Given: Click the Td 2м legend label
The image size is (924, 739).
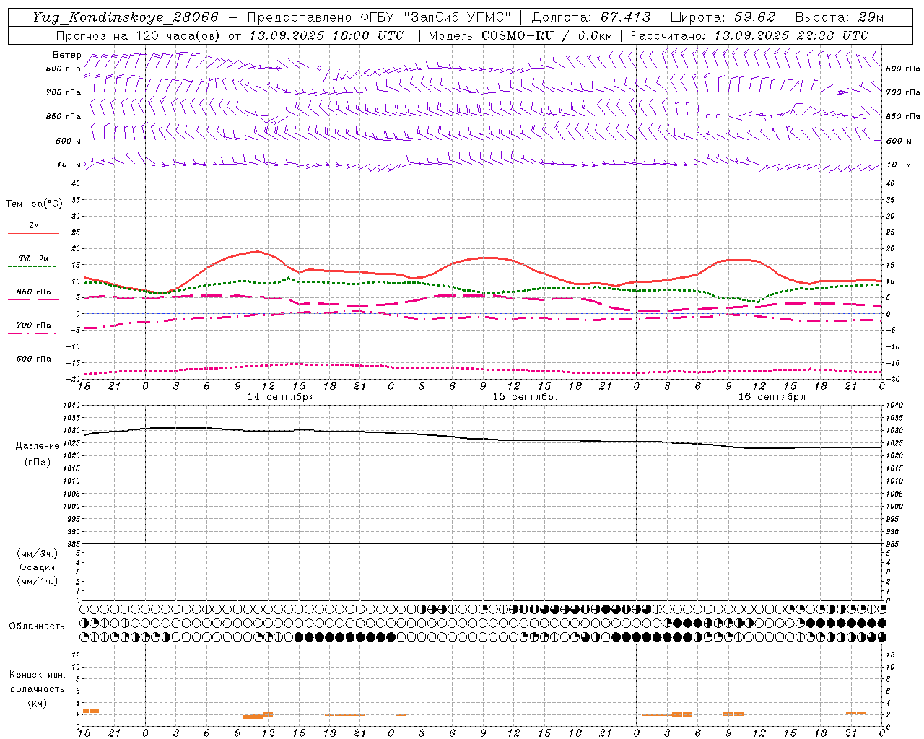Looking at the screenshot, I should coord(33,258).
